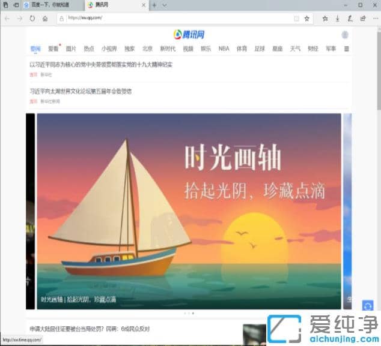
Task: Select the 小视界 navigation tab
Action: click(109, 49)
